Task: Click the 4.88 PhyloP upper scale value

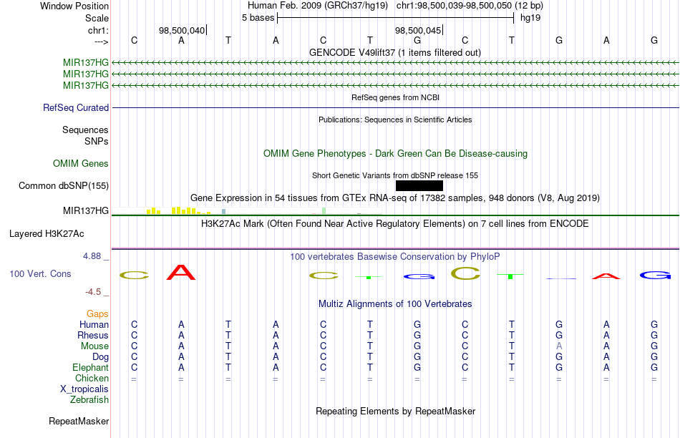Action: (92, 256)
